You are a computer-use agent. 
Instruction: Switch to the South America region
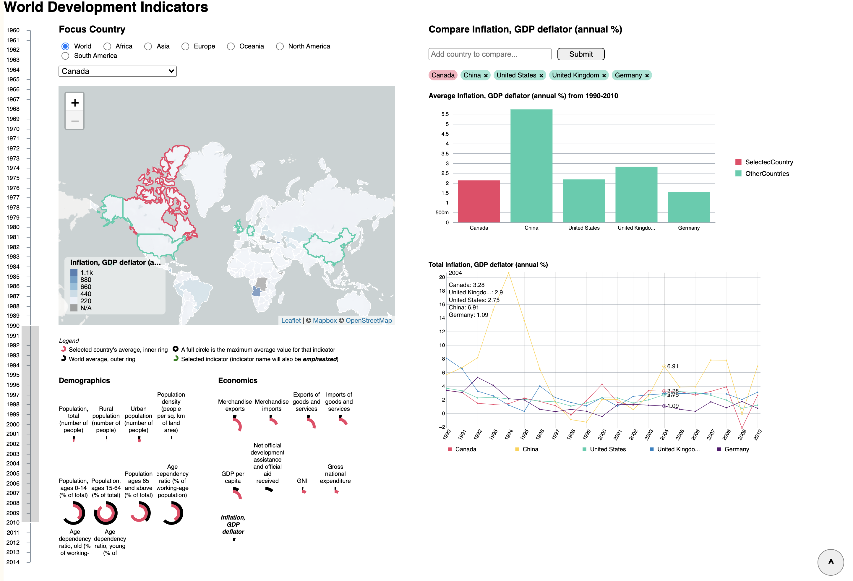65,56
